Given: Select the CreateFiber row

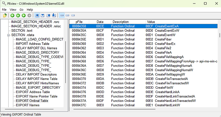Looking at the screenshot, I should point(143,39).
